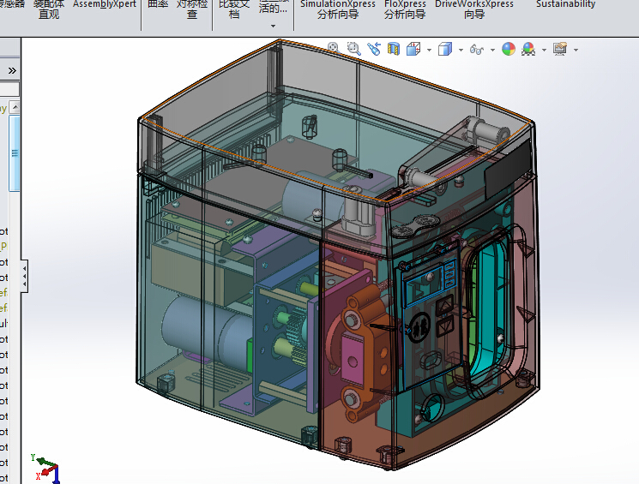This screenshot has height=484, width=639.
Task: Click the left panel filter input field
Action: point(9,89)
